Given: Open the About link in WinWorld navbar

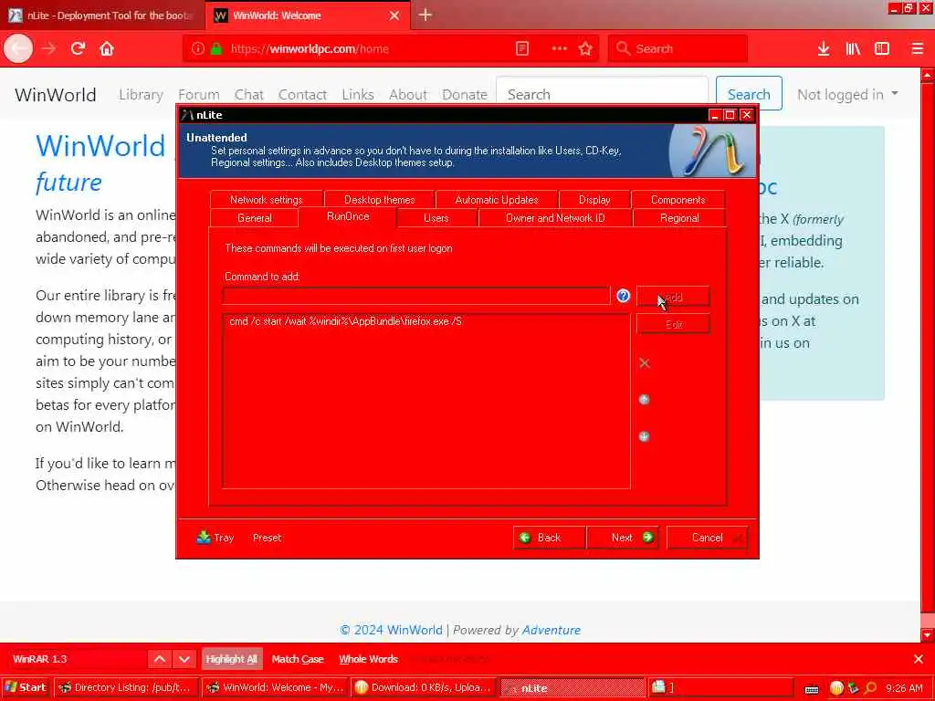Looking at the screenshot, I should pos(408,94).
